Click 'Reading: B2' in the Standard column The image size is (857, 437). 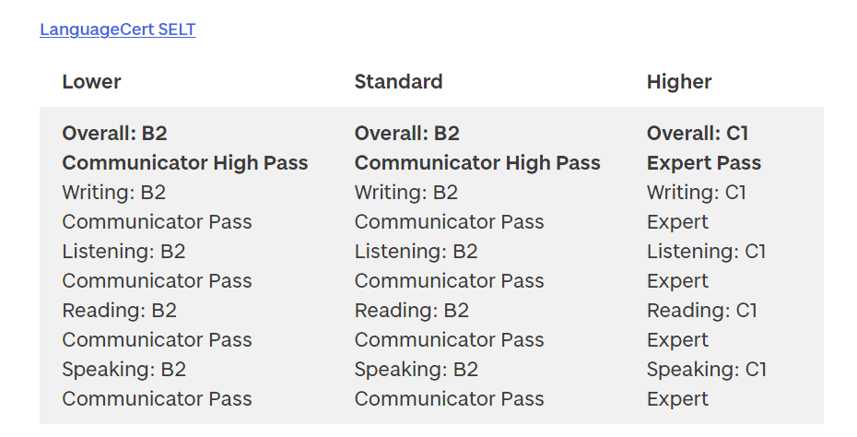click(411, 311)
